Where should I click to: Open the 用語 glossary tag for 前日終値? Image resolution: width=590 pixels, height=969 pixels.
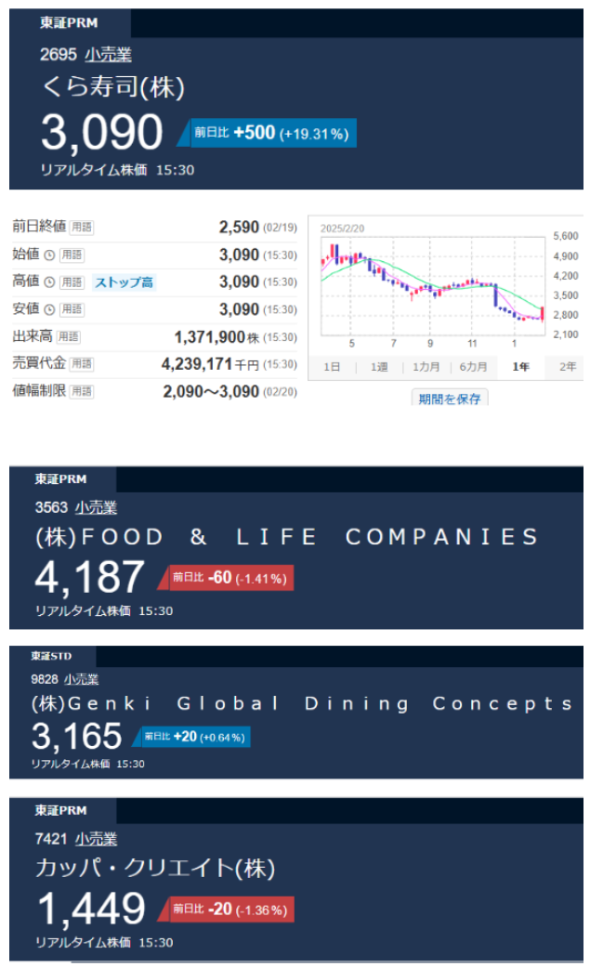(x=82, y=227)
